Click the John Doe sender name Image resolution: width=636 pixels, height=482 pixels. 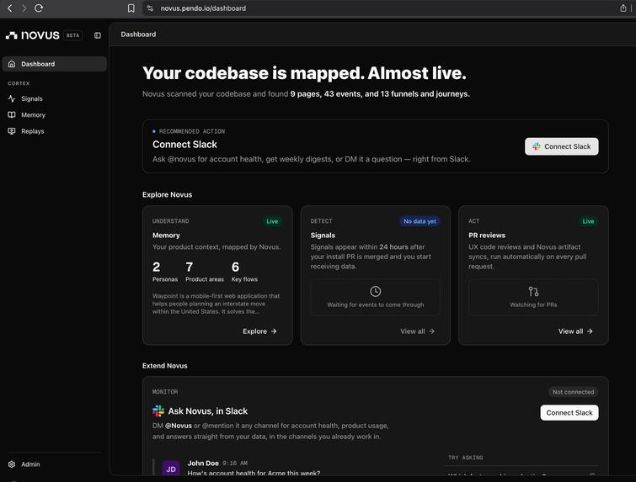pos(203,463)
